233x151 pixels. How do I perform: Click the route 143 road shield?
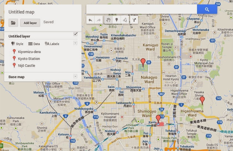[219, 98]
